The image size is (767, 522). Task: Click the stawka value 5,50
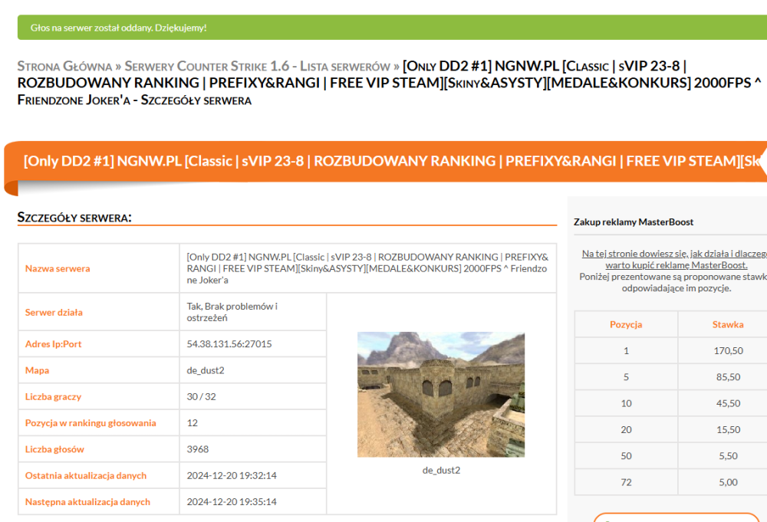tap(728, 456)
